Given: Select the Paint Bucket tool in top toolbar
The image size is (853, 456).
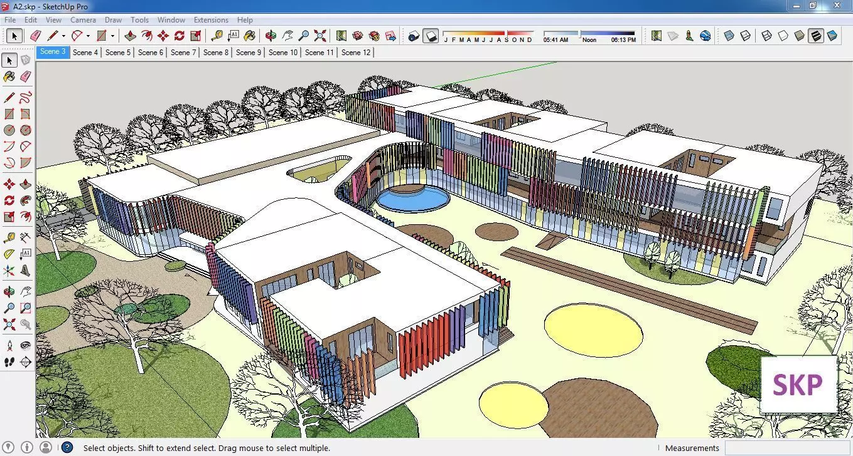Looking at the screenshot, I should point(250,36).
